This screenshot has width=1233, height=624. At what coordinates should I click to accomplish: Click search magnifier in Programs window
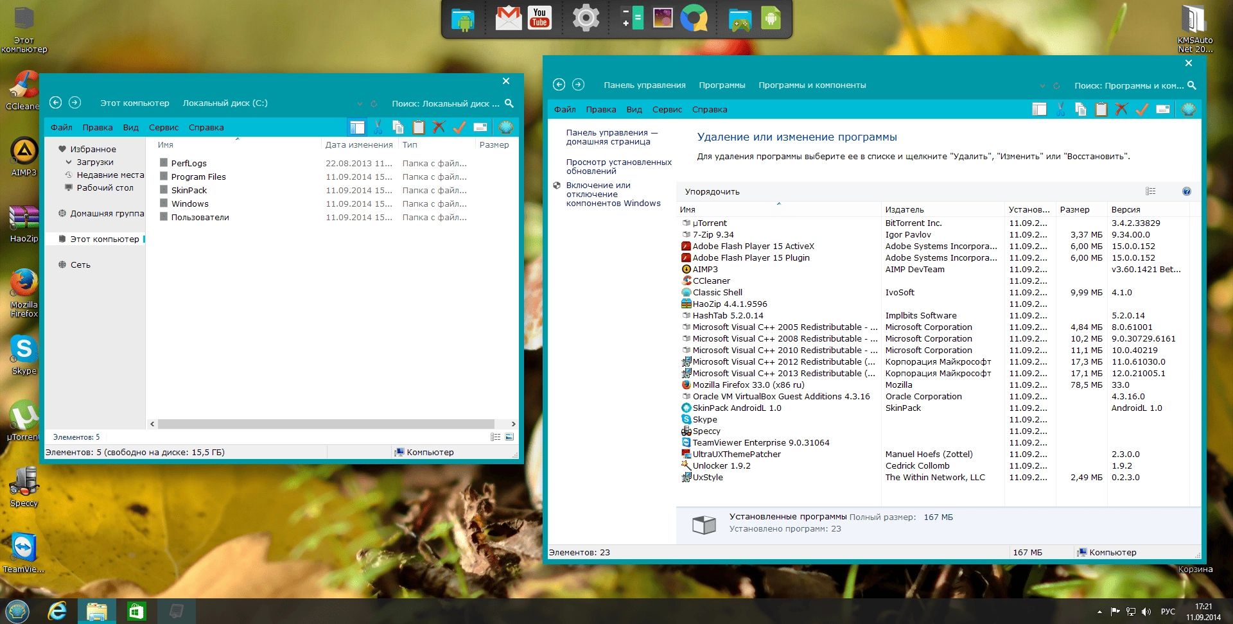click(1192, 85)
